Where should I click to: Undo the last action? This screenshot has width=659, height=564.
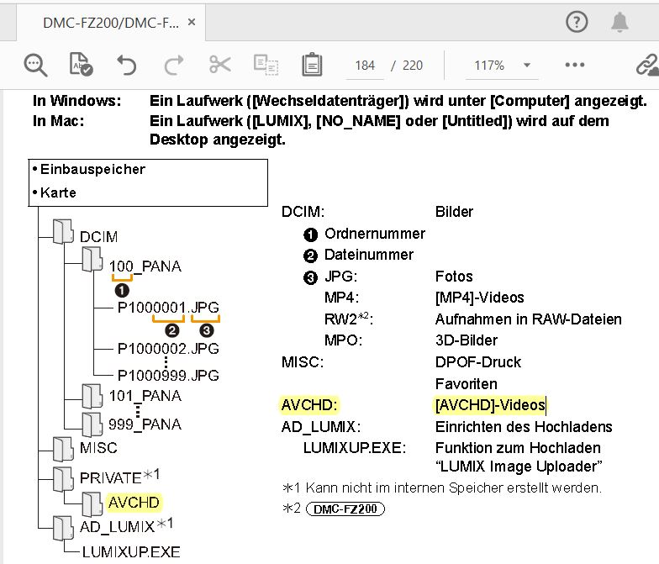tap(126, 65)
